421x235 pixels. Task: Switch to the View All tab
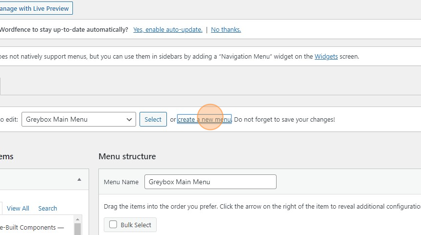coord(18,208)
